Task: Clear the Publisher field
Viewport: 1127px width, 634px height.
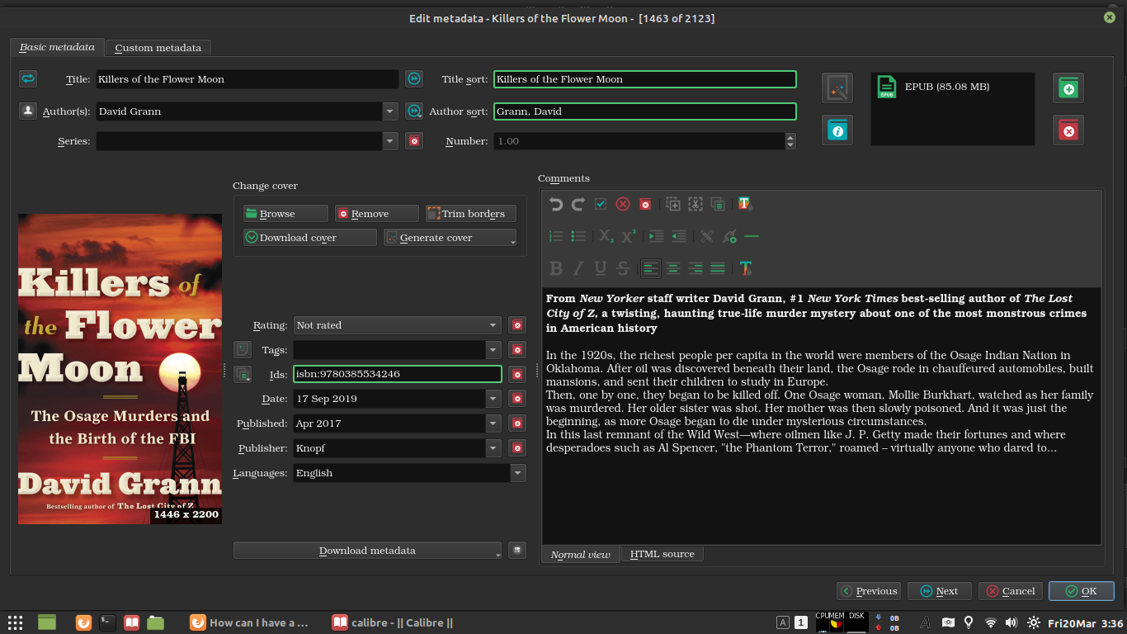Action: (517, 448)
